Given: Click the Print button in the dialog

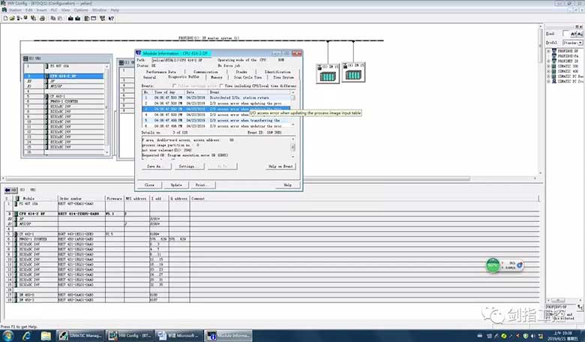Looking at the screenshot, I should (202, 185).
